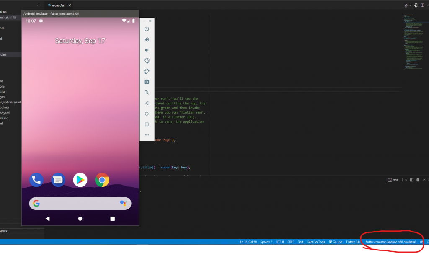
Task: Tap the Android back navigation button
Action: (48, 219)
